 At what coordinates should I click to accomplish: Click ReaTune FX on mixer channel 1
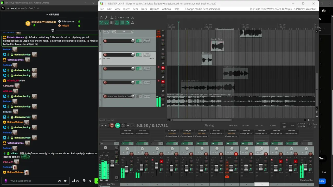click(127, 131)
